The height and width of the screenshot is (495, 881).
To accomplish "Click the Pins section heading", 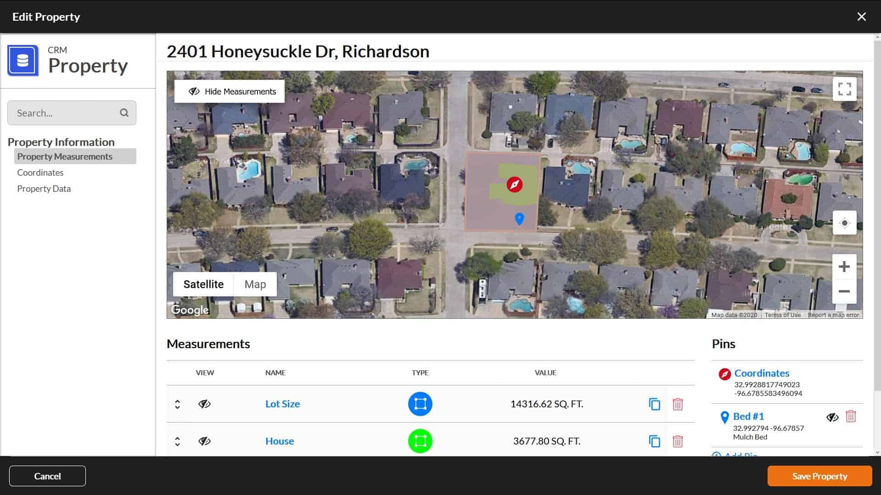I will (x=724, y=344).
